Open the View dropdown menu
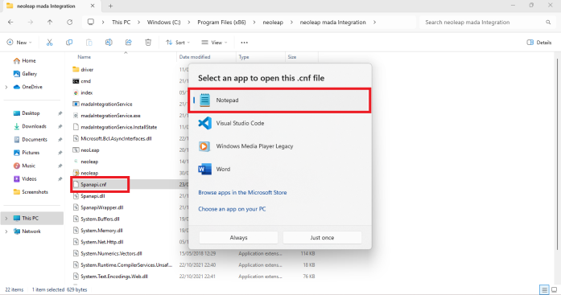 [x=214, y=43]
